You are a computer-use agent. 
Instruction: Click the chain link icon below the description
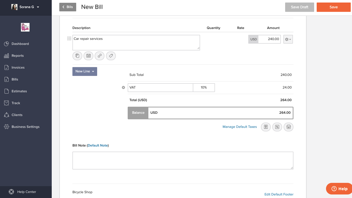point(100,56)
